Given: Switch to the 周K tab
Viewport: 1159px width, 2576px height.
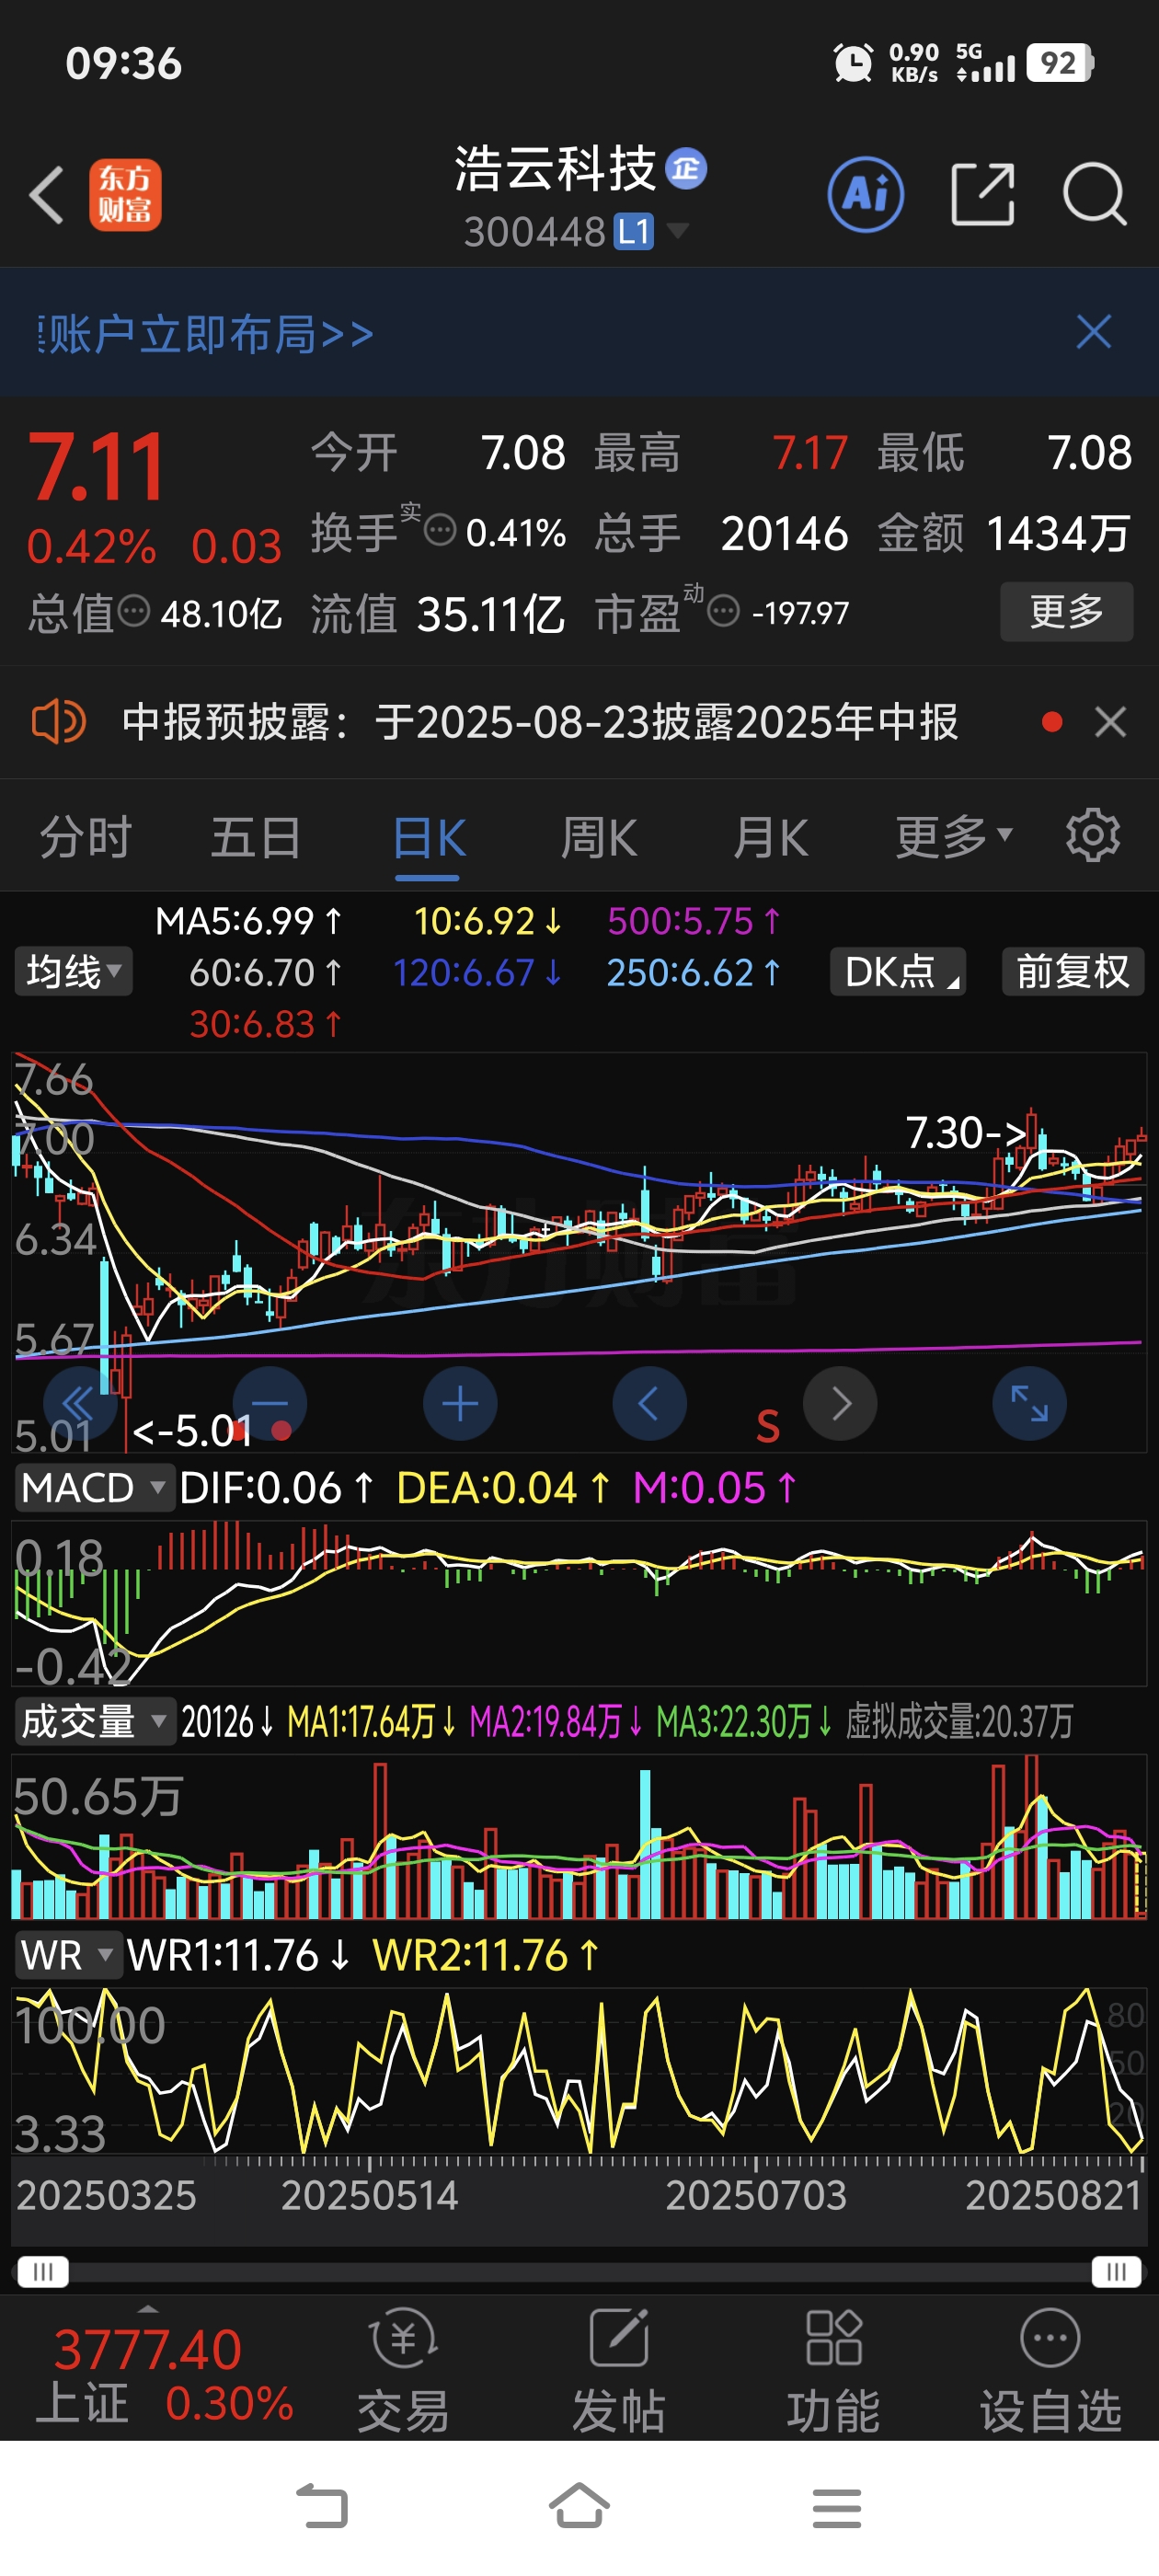Looking at the screenshot, I should click(598, 837).
